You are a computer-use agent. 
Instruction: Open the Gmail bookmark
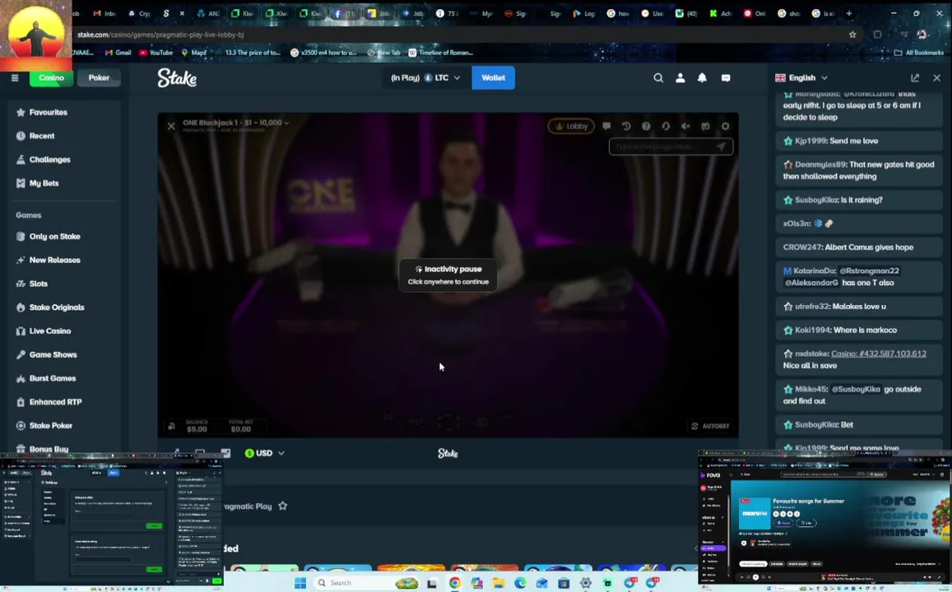coord(118,53)
